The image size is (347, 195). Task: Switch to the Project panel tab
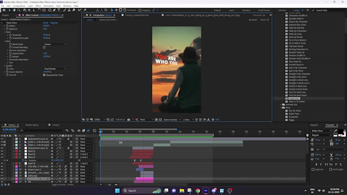pos(5,15)
